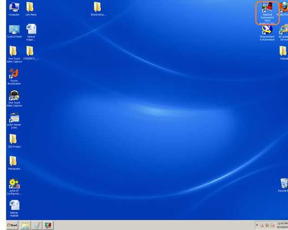
Task: Launch the One Touch Video Capture shortcut
Action: tap(14, 98)
